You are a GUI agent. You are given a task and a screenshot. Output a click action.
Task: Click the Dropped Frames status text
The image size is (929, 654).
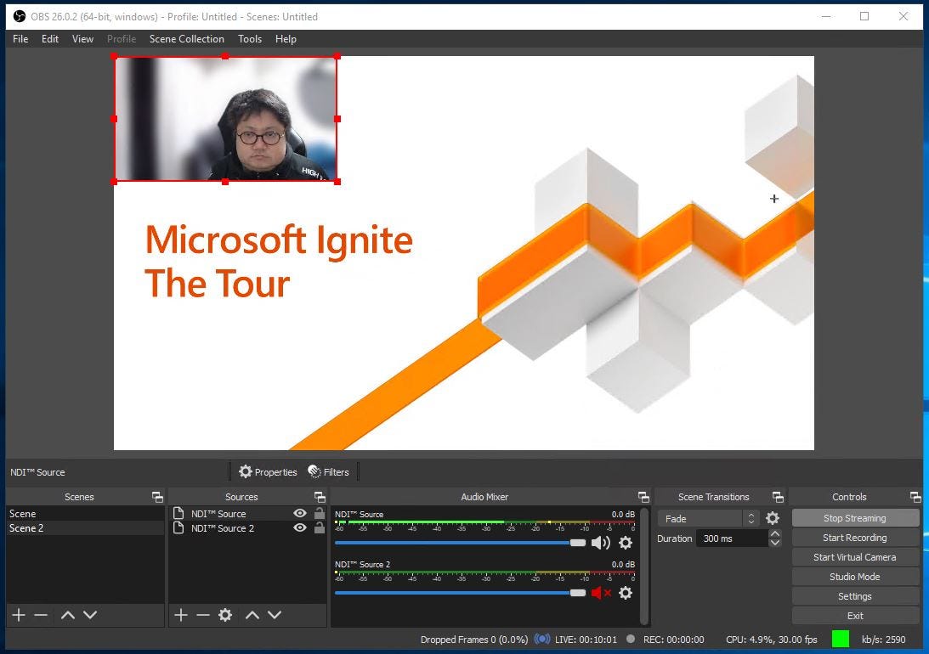pos(474,640)
